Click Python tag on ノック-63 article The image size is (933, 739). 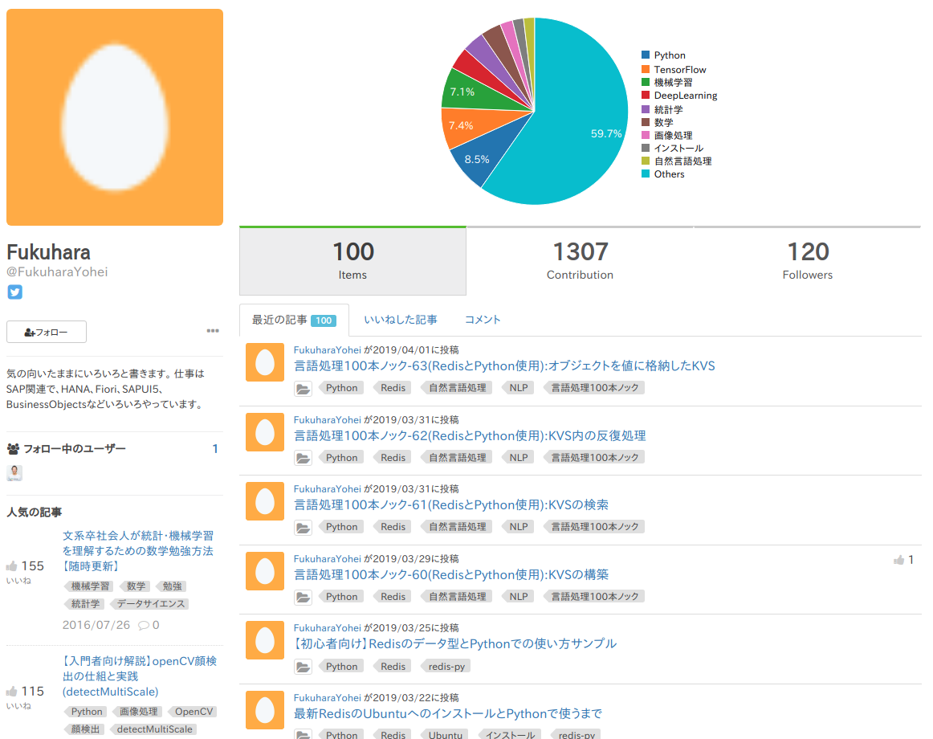[341, 388]
